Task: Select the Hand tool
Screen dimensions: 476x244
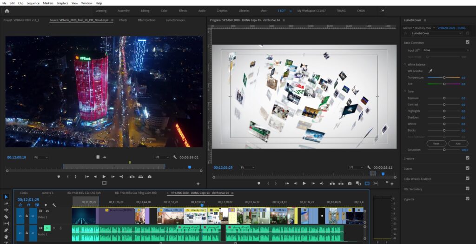Action: coord(6,237)
